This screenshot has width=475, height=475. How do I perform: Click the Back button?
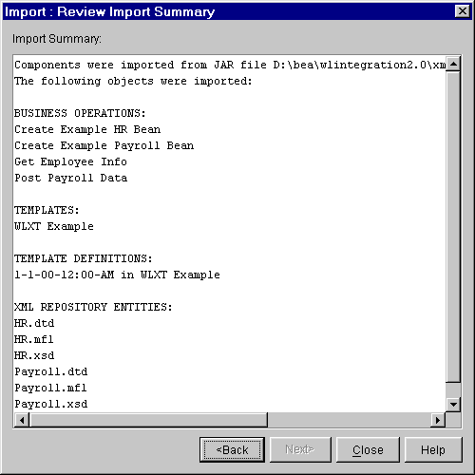(232, 449)
